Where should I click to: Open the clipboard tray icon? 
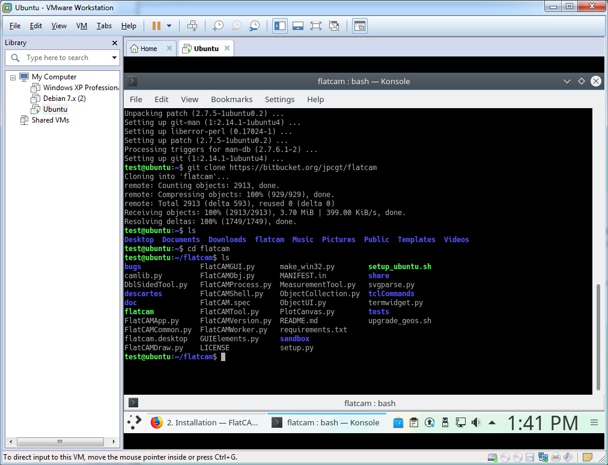point(414,423)
